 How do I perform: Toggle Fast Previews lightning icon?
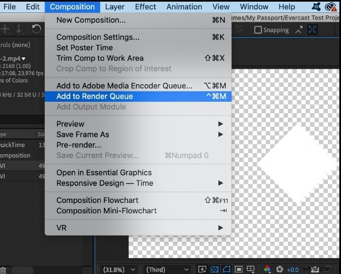pyautogui.click(x=202, y=270)
